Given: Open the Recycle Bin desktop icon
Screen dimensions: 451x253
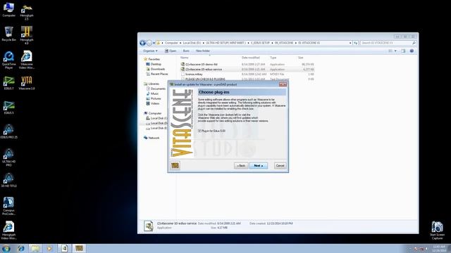Looking at the screenshot, I should tap(8, 34).
